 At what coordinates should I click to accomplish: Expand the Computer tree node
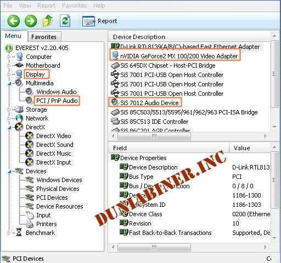(x=9, y=57)
